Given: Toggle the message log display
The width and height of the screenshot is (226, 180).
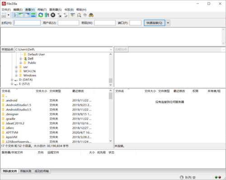Looking at the screenshot, I should [x=15, y=15].
